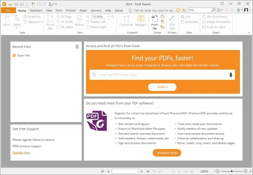The width and height of the screenshot is (253, 175).
Task: Click Image Annotation in Insert group
Action: pyautogui.click(x=216, y=22)
